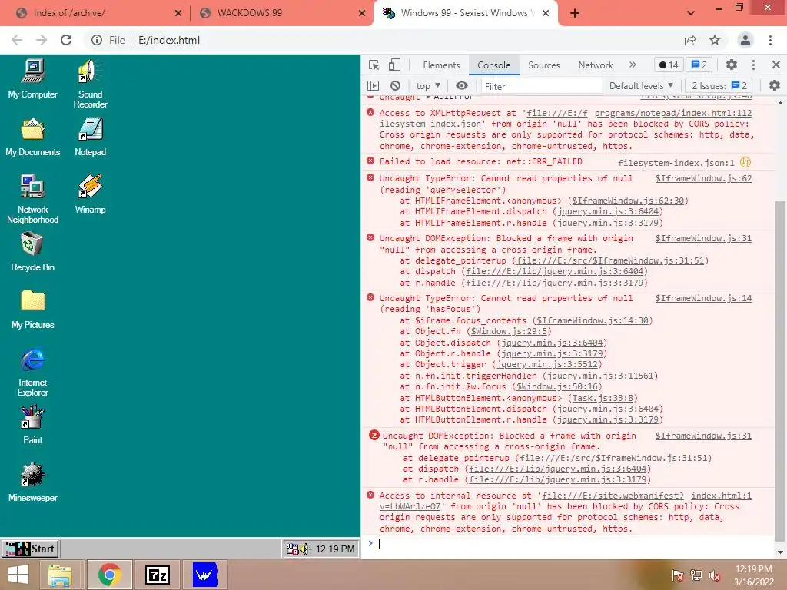Screen dimensions: 787x590
Task: Click the muted speaker in system tray
Action: coord(714,575)
